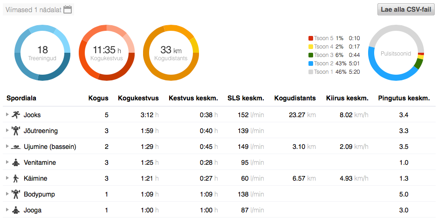438x218 pixels.
Task: Download the CSV file with Lae alla CSV-fail
Action: coord(405,9)
